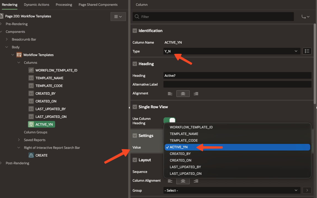Collapse the Body node

pyautogui.click(x=7, y=47)
